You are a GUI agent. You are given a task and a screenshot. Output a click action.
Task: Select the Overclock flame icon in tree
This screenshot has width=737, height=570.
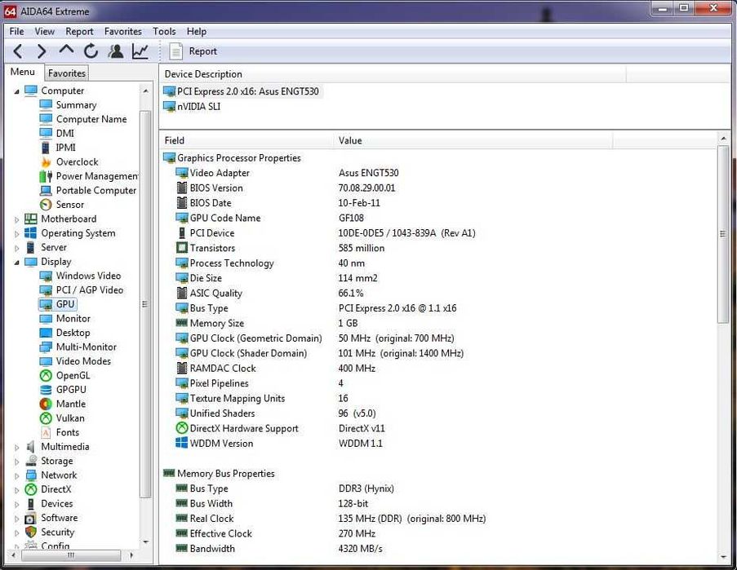46,162
